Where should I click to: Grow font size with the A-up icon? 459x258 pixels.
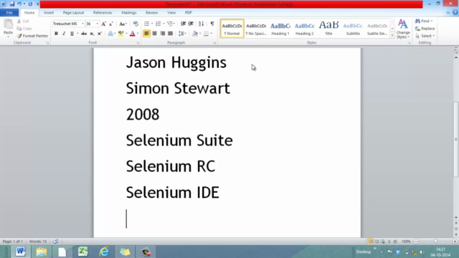tap(103, 24)
